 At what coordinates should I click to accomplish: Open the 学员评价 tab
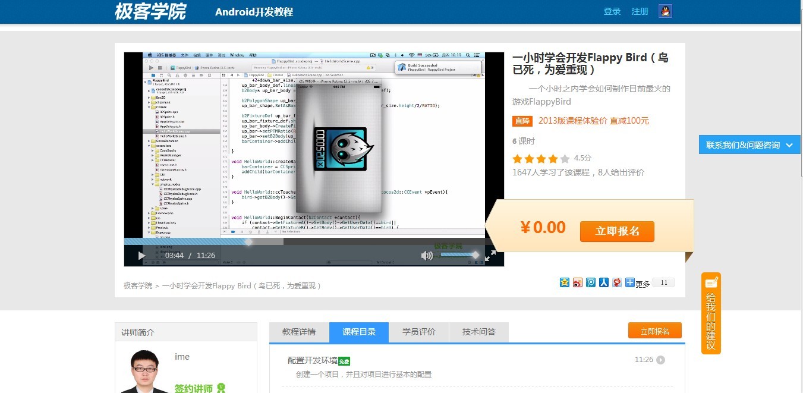[419, 332]
